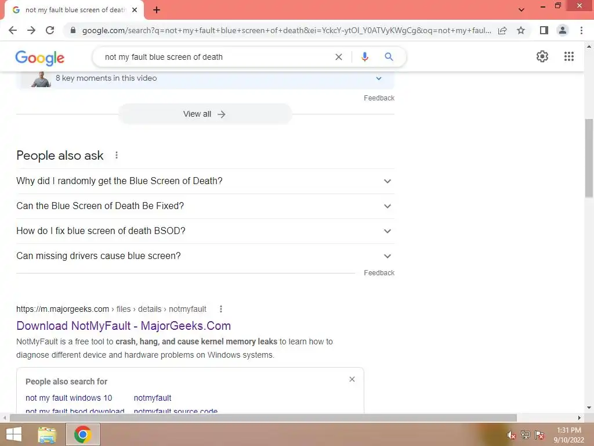Click the key moments video thumbnail
Image resolution: width=594 pixels, height=446 pixels.
coord(41,79)
